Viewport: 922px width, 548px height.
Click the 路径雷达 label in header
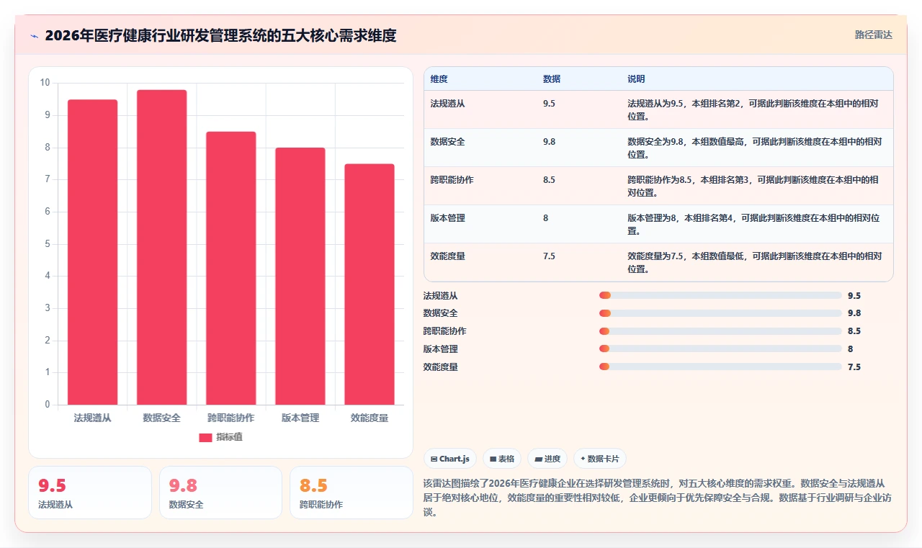coord(873,35)
